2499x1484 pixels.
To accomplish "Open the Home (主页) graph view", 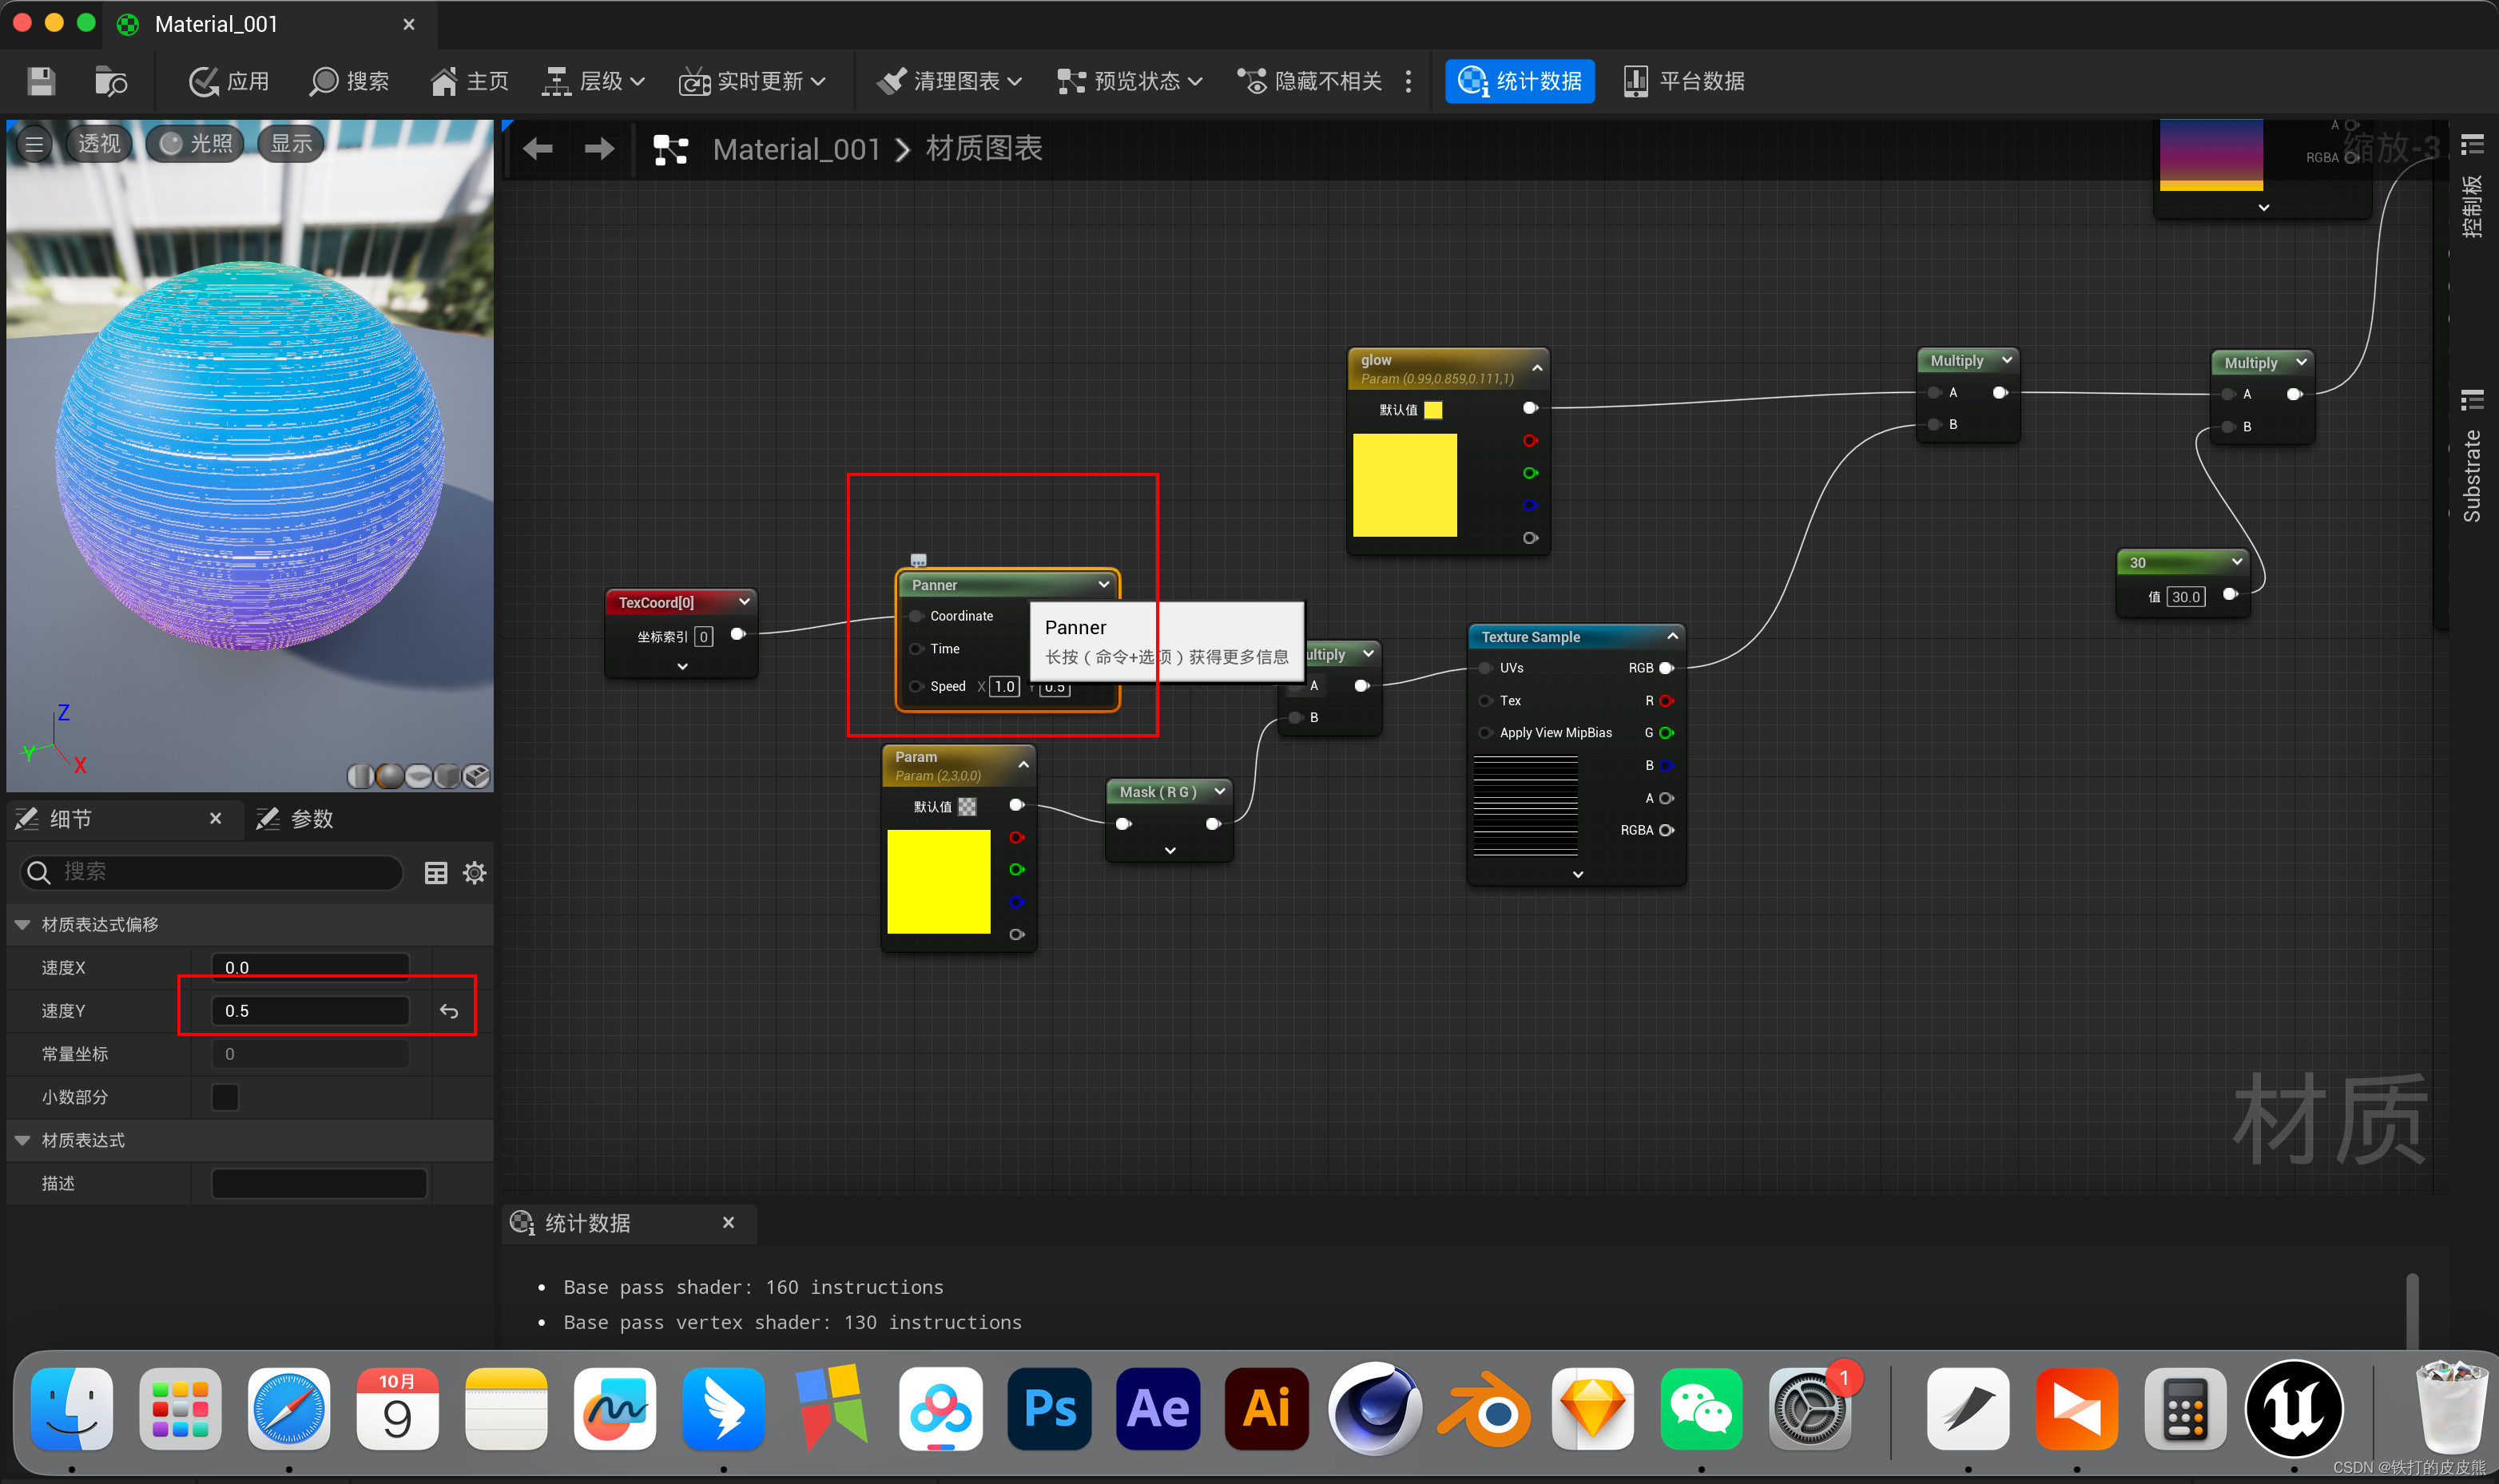I will tap(469, 81).
